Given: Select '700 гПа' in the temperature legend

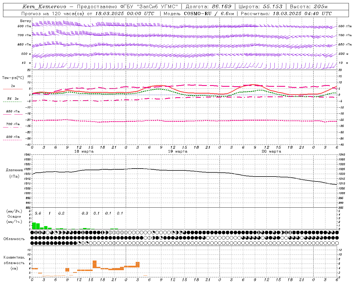Looking at the screenshot, I should tap(13, 124).
